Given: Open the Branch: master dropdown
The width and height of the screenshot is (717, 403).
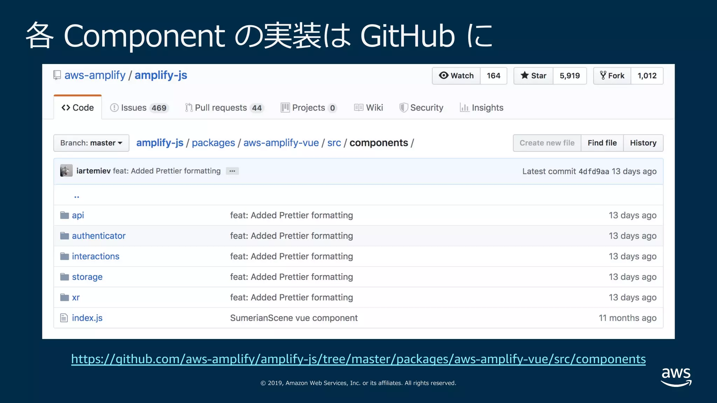Looking at the screenshot, I should pos(91,143).
